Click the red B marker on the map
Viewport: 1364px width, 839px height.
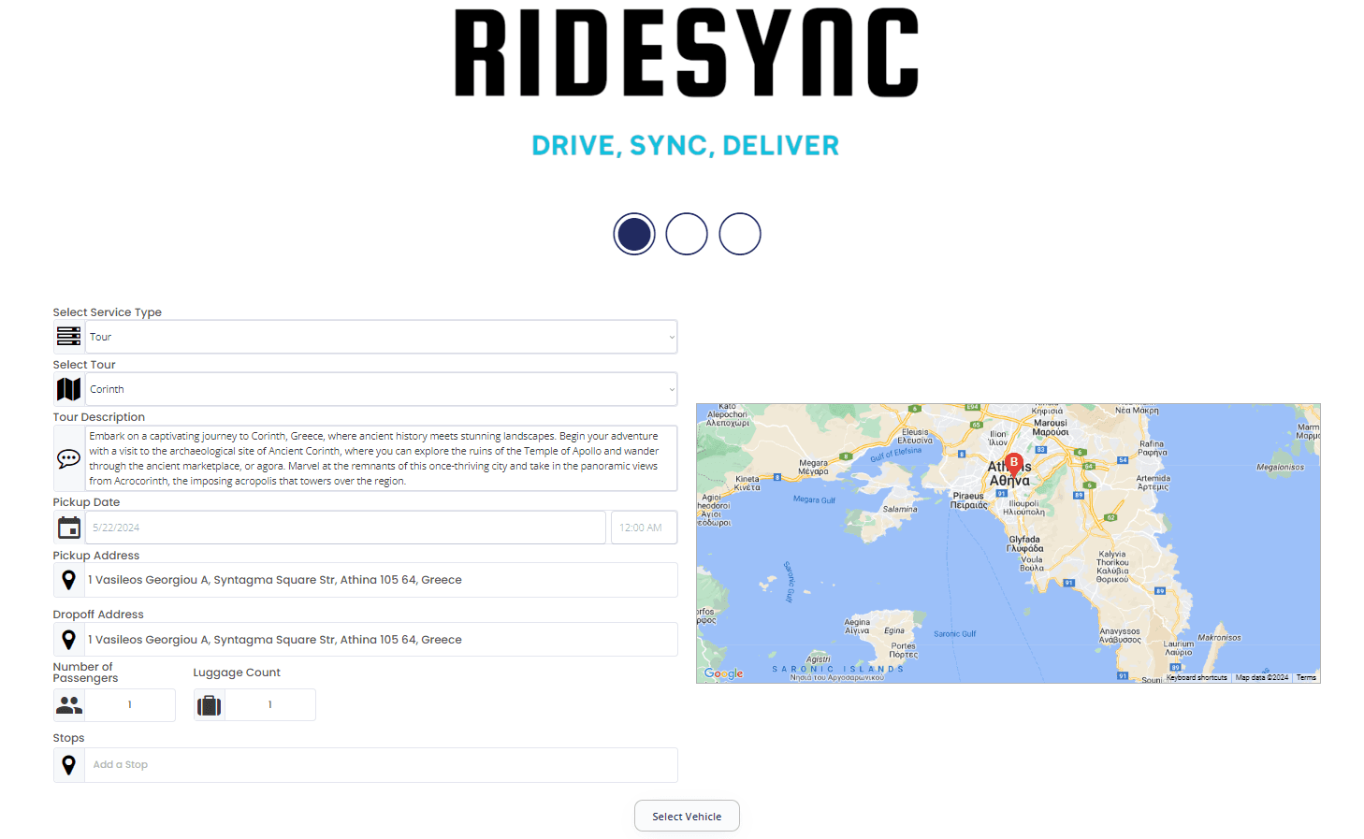(x=1013, y=463)
